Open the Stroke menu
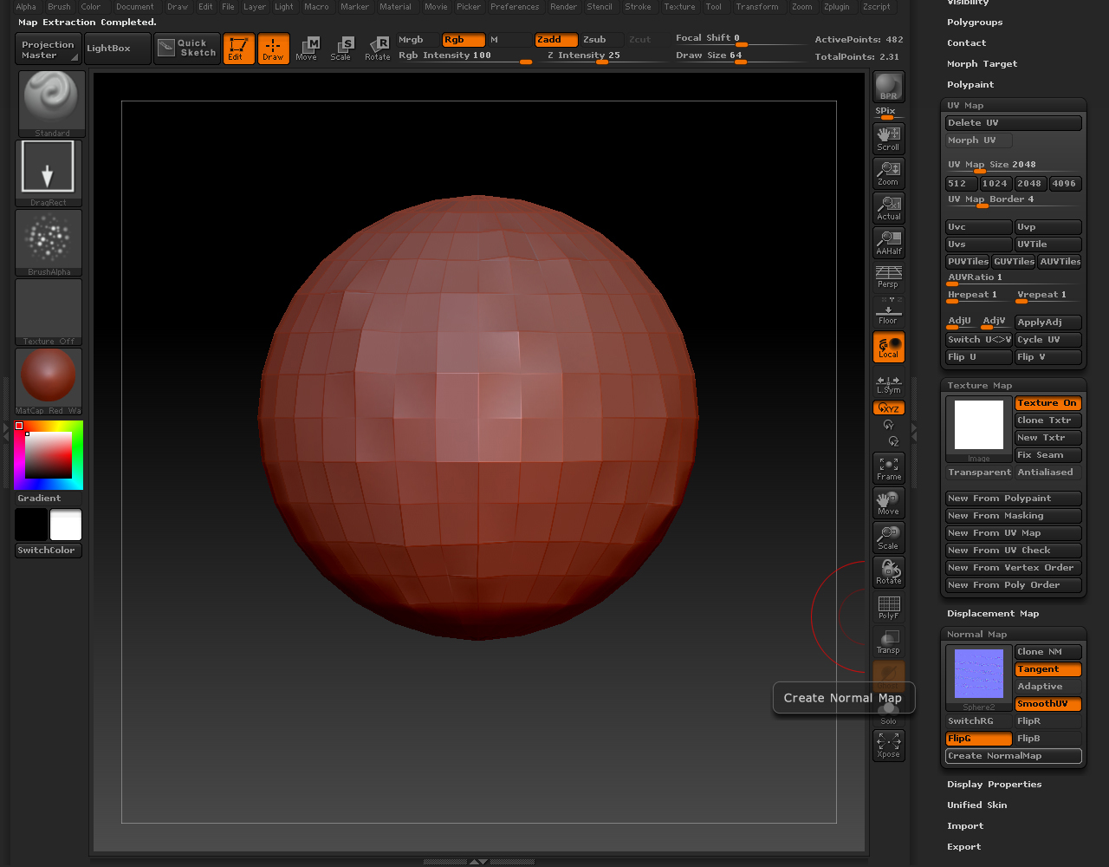This screenshot has width=1109, height=867. 638,7
